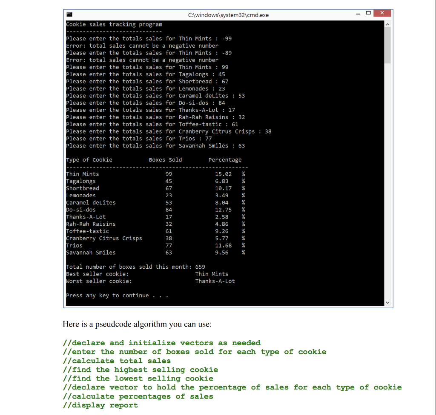Minimize the command prompt window

358,13
